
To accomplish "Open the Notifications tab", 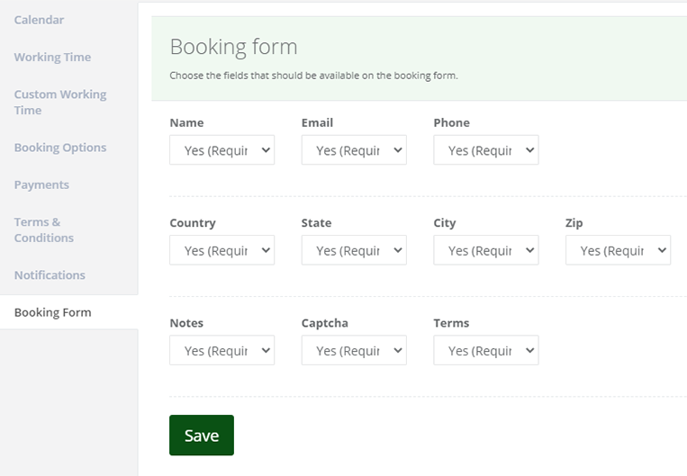I will coord(50,275).
